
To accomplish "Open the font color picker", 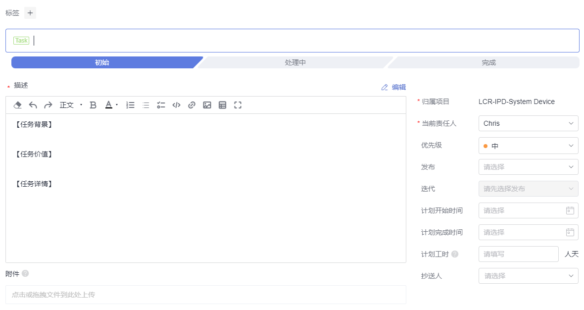I will point(111,105).
